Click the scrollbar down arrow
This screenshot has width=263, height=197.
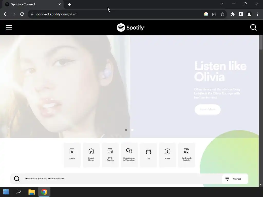(x=261, y=184)
